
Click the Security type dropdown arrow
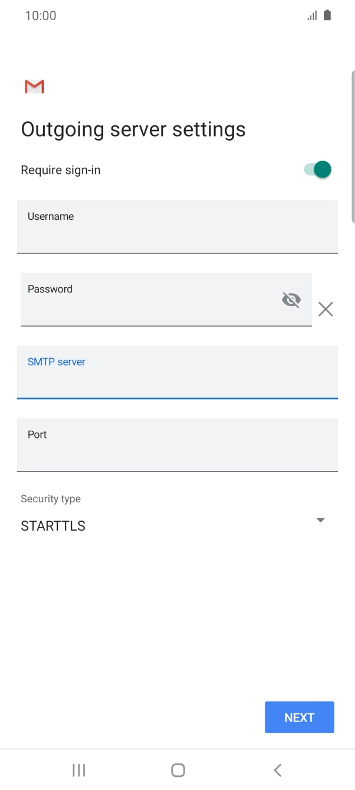[x=320, y=520]
